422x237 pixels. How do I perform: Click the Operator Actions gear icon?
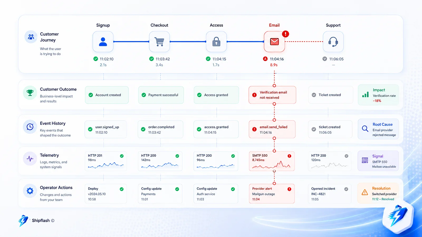point(30,191)
